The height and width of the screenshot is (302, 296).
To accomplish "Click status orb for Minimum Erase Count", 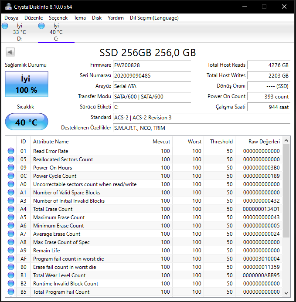I will 11,225.
